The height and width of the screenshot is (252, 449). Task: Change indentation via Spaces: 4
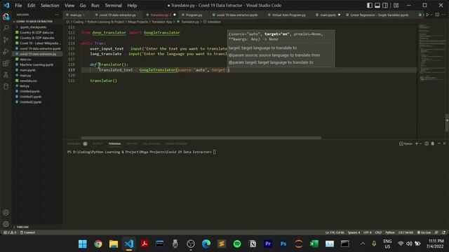pos(354,232)
